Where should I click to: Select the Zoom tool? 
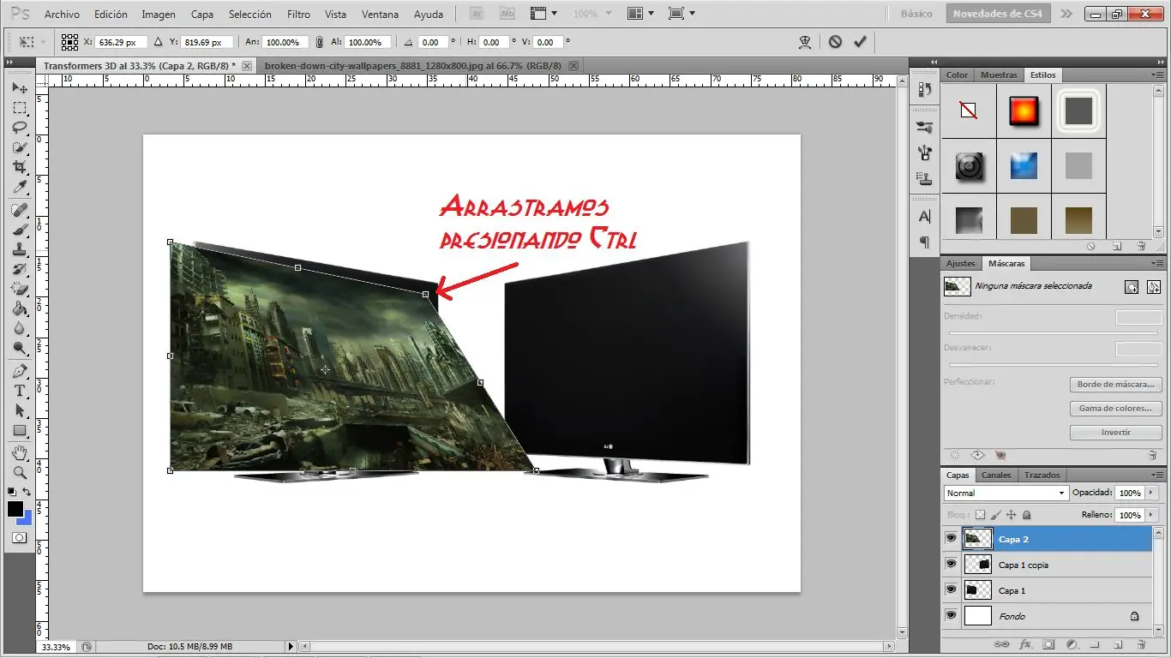pyautogui.click(x=19, y=472)
